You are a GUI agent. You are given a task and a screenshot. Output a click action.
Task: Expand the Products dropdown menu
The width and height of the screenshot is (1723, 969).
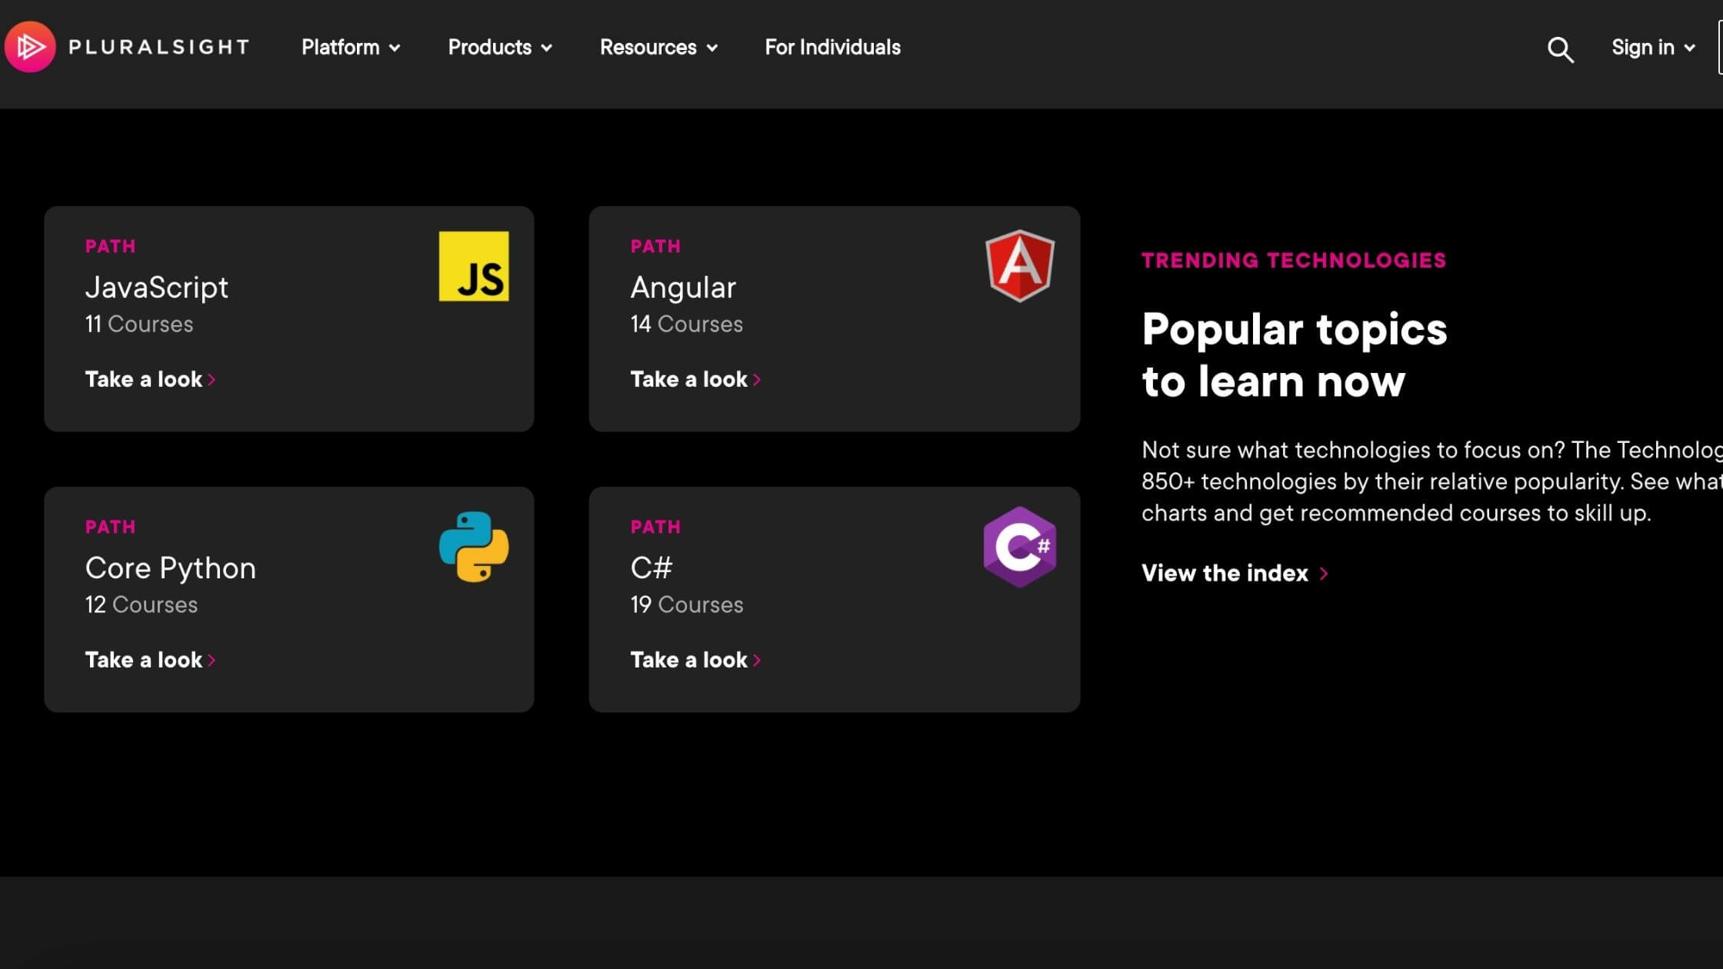[x=499, y=48]
